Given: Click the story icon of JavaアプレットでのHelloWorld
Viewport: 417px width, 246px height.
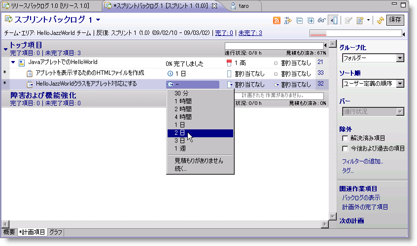Looking at the screenshot, I should pyautogui.click(x=22, y=63).
